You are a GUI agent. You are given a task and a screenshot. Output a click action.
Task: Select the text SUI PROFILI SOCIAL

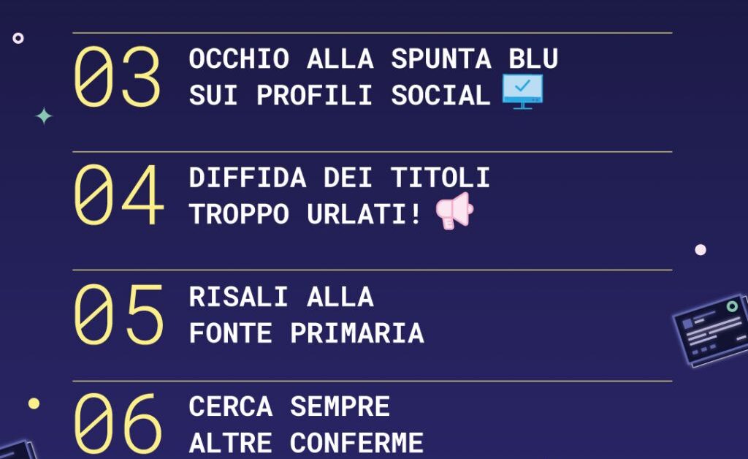340,95
